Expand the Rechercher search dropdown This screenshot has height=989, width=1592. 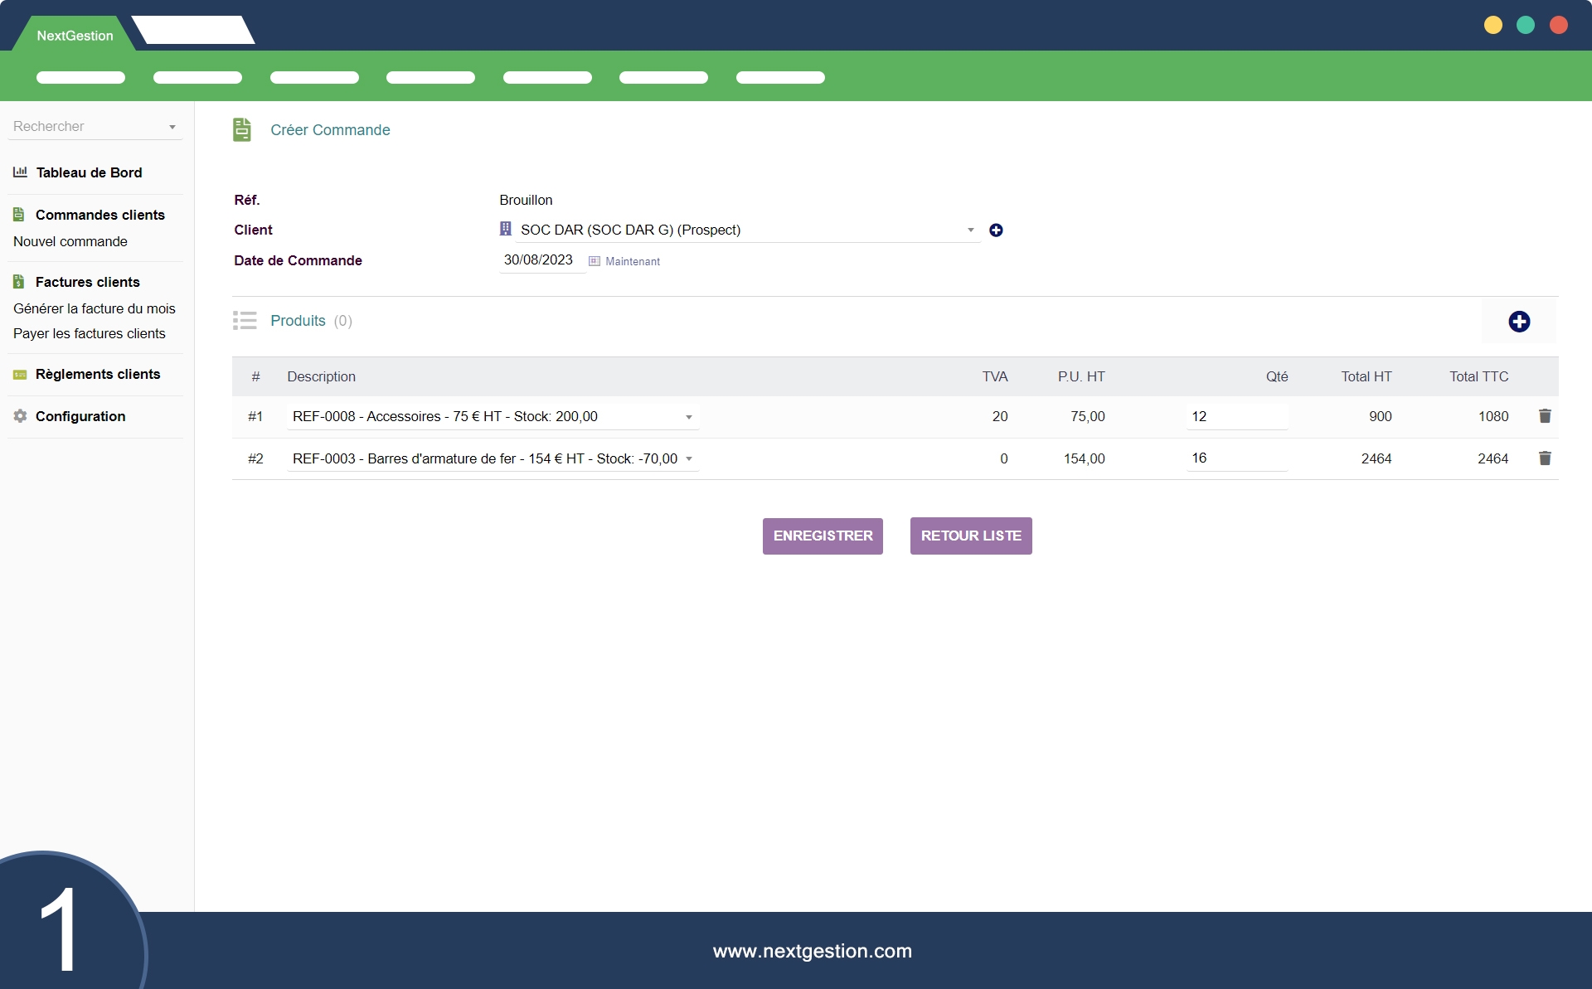point(172,127)
